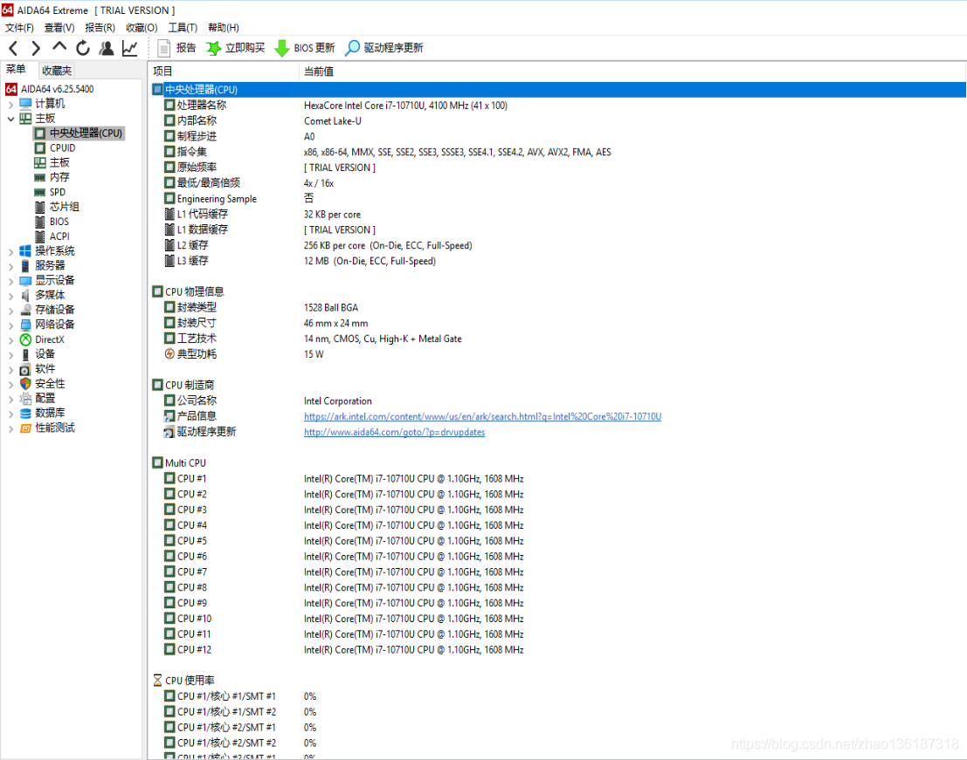Screen dimensions: 967x760
Task: Select the 中央处理器(CPU) header row
Action: click(x=559, y=90)
